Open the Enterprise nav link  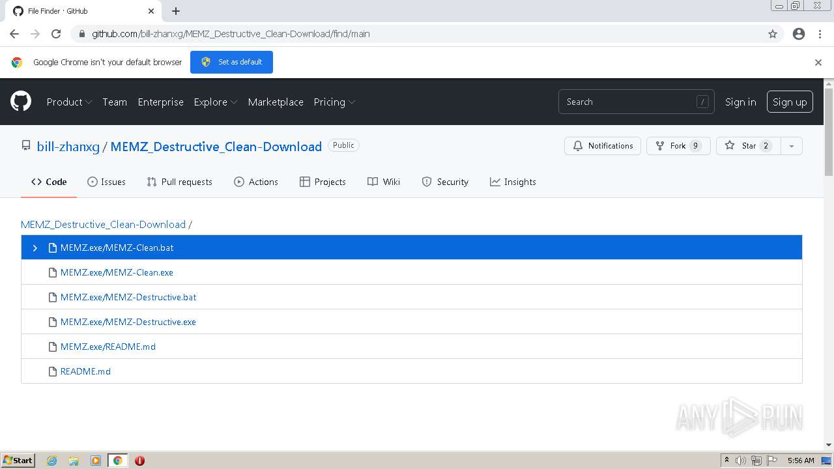160,102
